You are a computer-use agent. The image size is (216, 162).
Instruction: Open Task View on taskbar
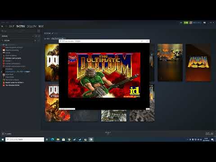tap(47, 139)
